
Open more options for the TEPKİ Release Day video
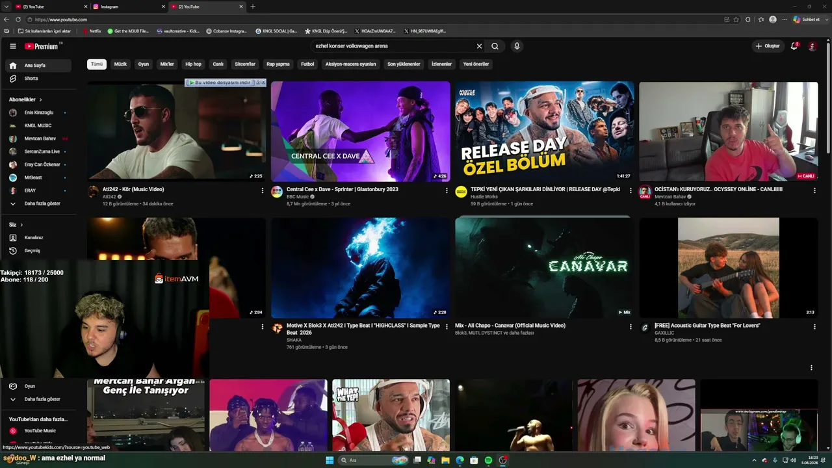click(630, 190)
